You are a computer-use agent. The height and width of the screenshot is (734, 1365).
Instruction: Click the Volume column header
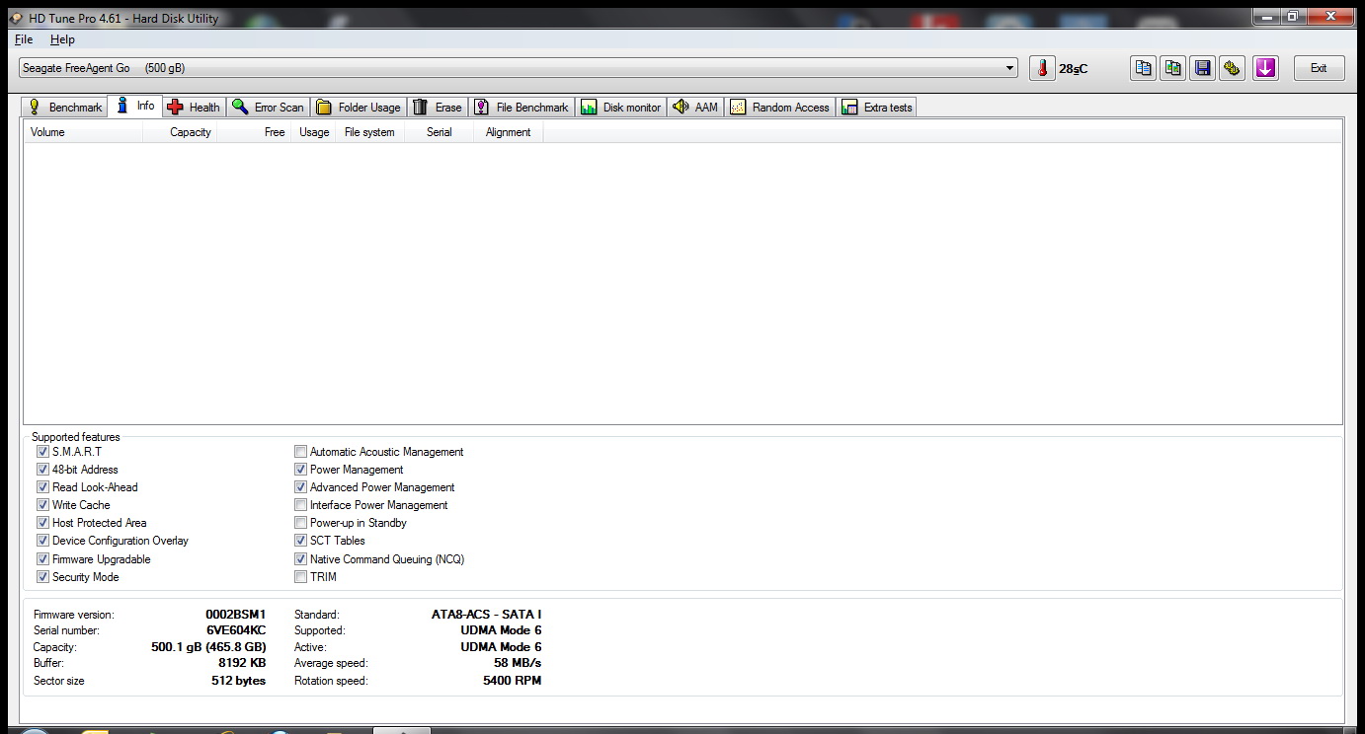click(84, 132)
